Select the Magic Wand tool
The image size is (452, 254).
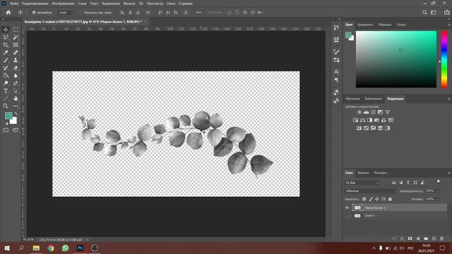pos(16,37)
